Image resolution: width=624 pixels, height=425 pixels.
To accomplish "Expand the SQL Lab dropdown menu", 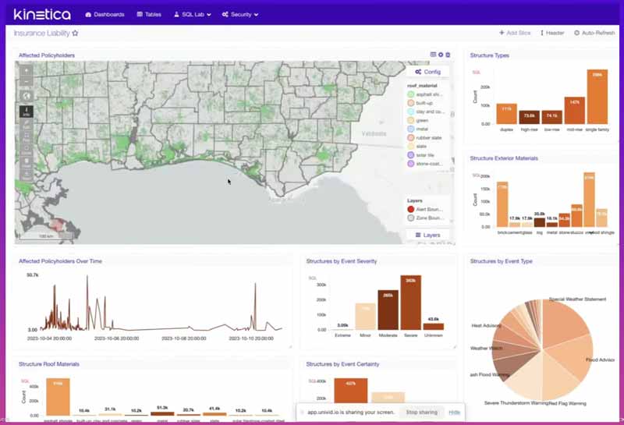I will (x=191, y=14).
